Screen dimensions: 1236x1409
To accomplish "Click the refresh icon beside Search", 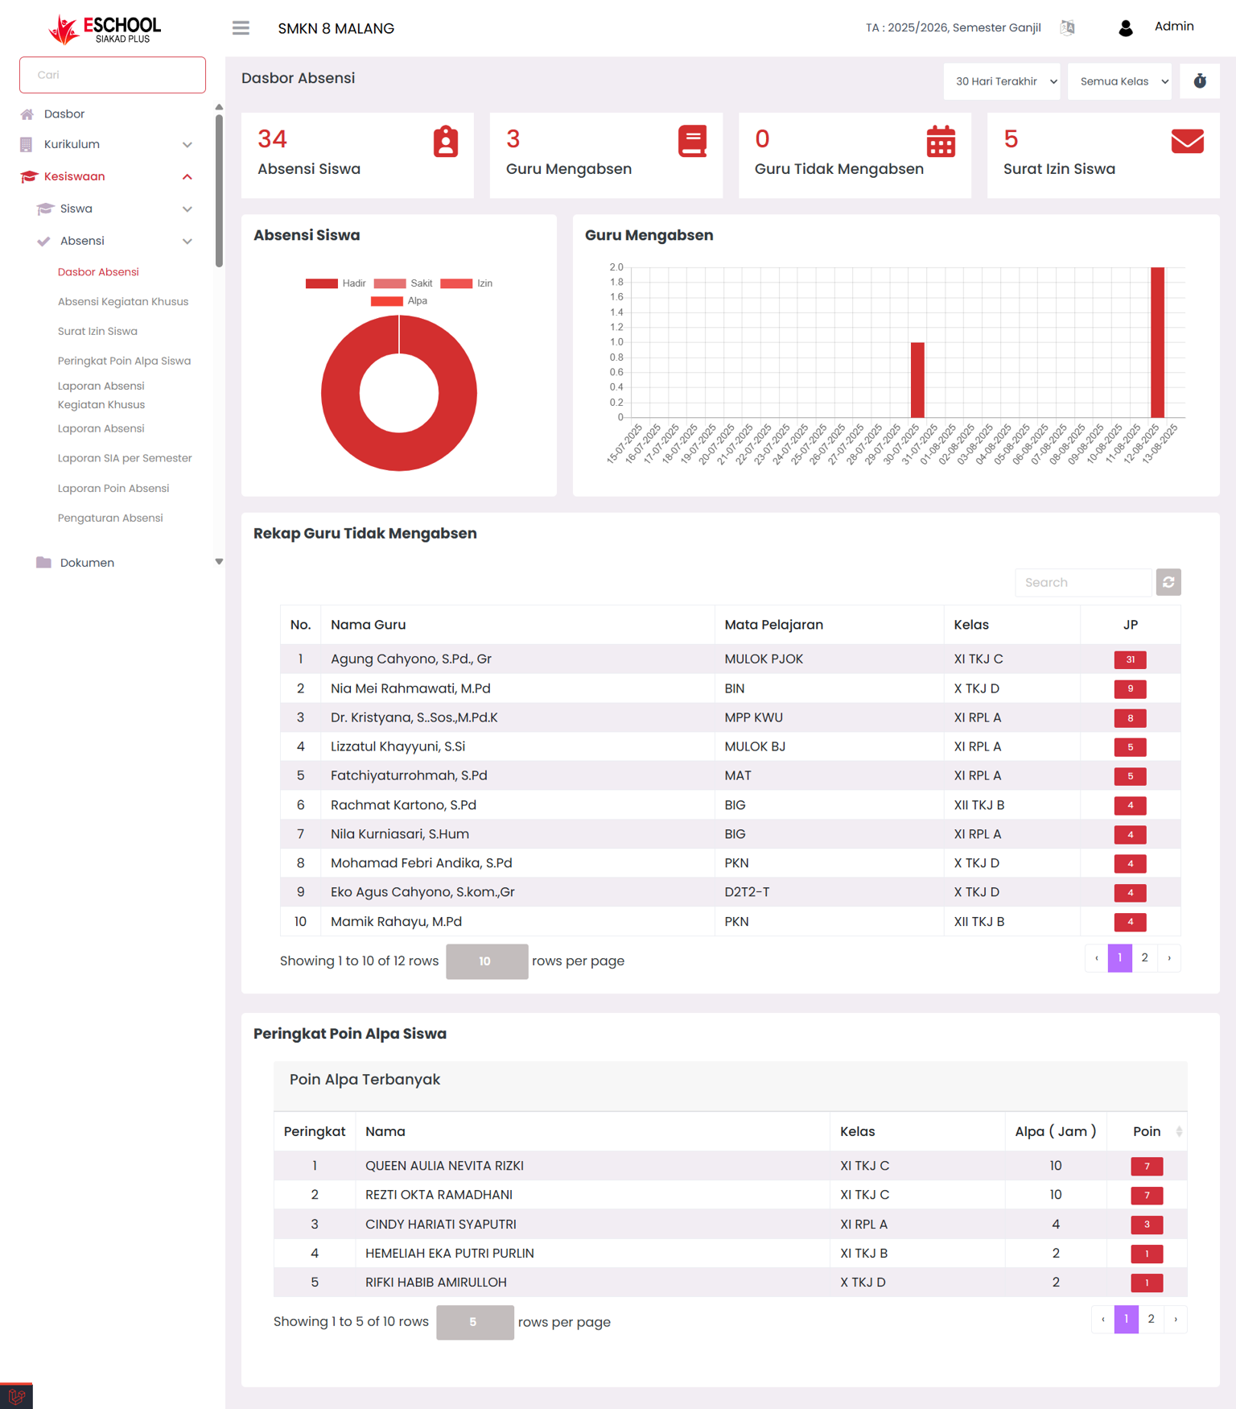I will pos(1168,582).
